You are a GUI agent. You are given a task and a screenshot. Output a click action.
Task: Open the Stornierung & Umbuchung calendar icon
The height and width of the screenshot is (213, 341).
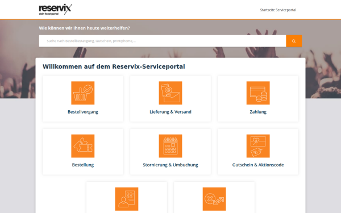pyautogui.click(x=170, y=146)
